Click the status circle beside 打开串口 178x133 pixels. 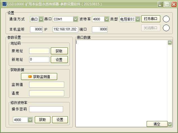click(166, 19)
